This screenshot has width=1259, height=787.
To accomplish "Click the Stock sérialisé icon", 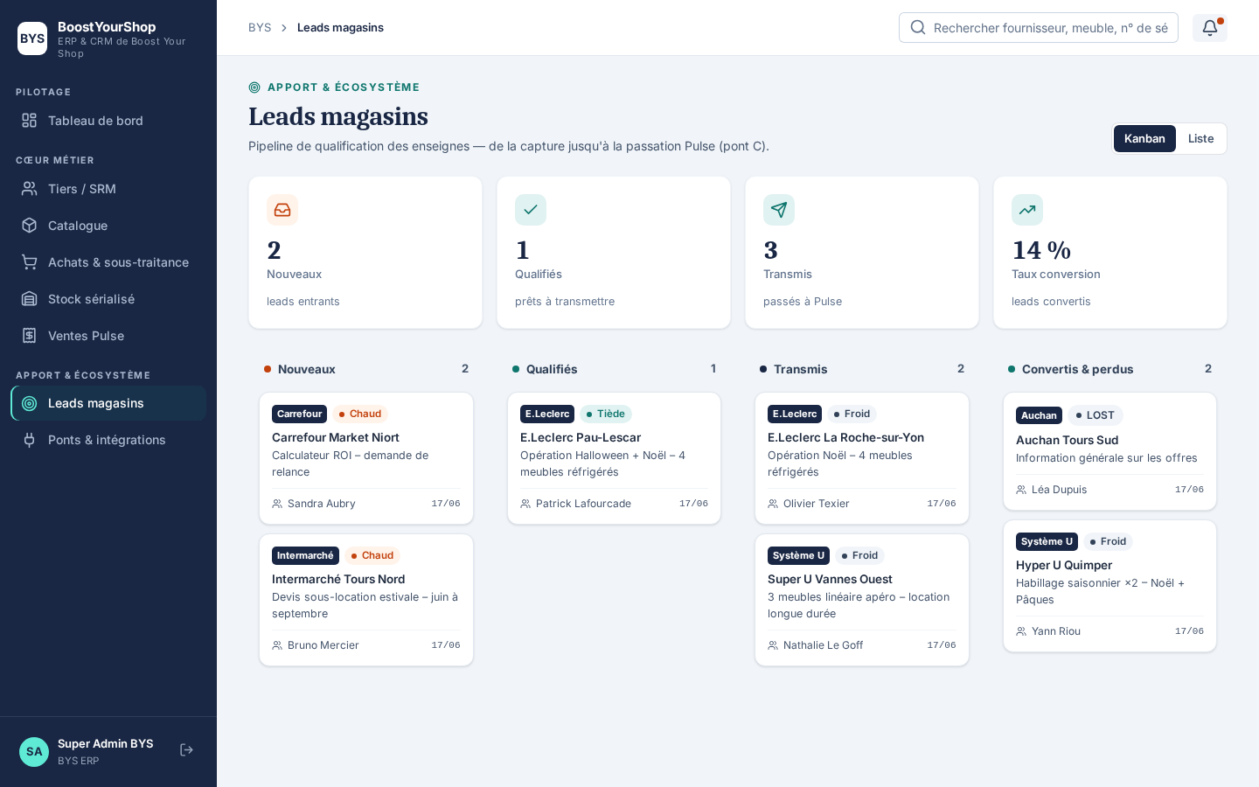I will point(30,299).
